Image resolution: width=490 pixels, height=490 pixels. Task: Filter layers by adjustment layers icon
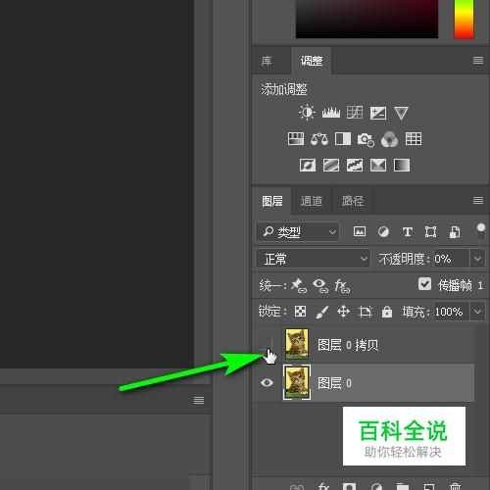point(383,232)
